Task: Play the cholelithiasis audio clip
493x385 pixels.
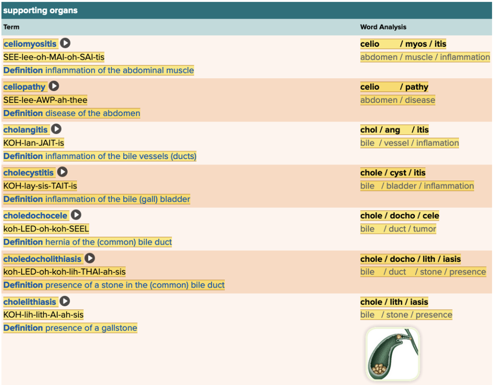Action: tap(65, 301)
